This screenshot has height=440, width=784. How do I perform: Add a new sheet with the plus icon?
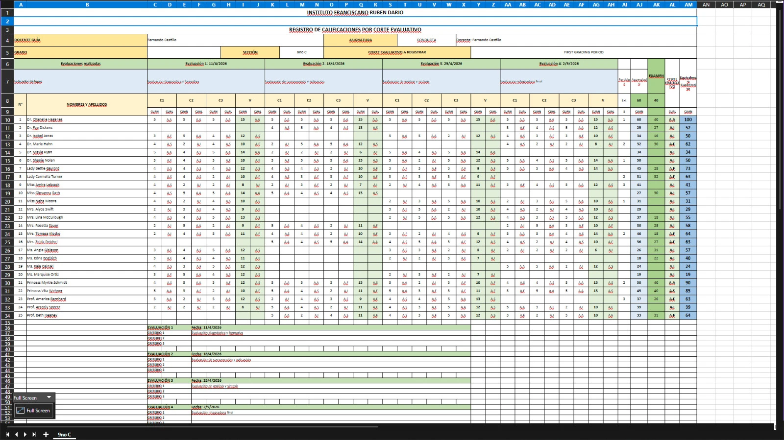(46, 434)
